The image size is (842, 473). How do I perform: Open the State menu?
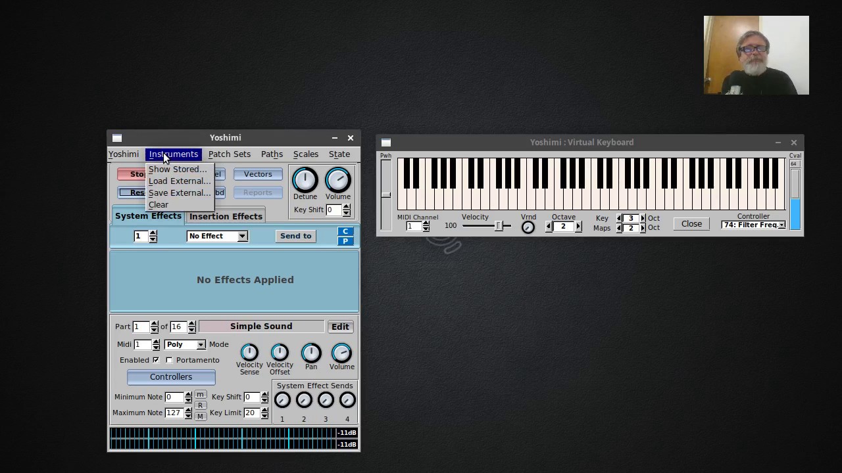339,154
